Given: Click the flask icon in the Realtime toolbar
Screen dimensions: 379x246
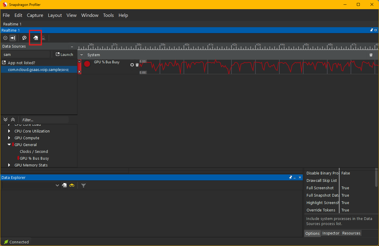Looking at the screenshot, I should coord(43,38).
